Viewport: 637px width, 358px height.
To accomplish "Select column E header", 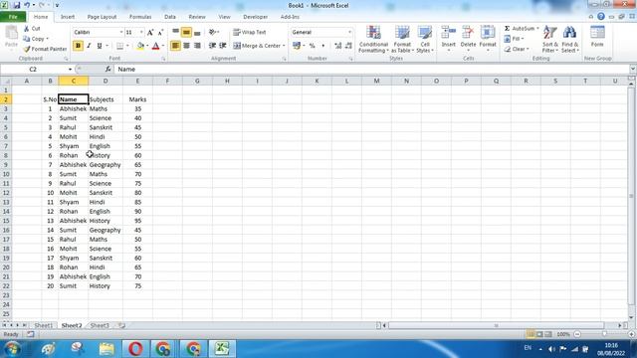I will click(x=137, y=82).
